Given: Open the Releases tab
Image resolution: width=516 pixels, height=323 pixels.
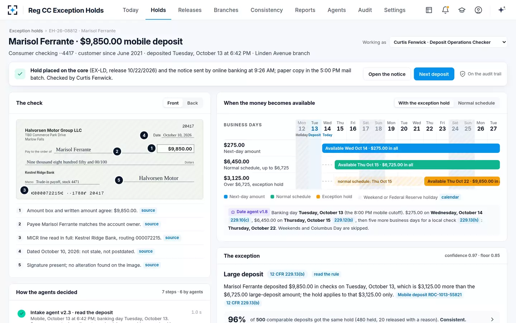Looking at the screenshot, I should tap(190, 10).
